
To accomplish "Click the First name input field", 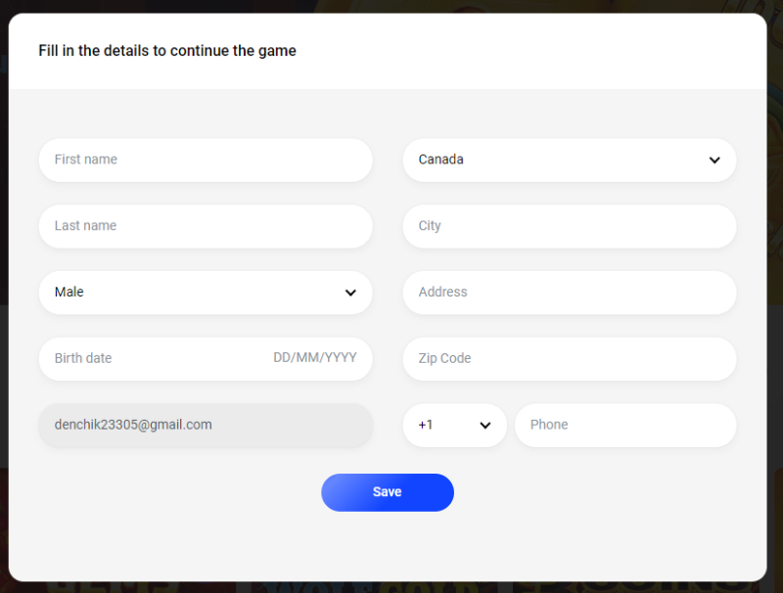I will tap(206, 160).
